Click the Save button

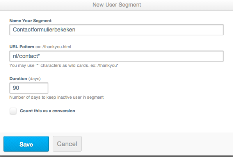click(26, 144)
